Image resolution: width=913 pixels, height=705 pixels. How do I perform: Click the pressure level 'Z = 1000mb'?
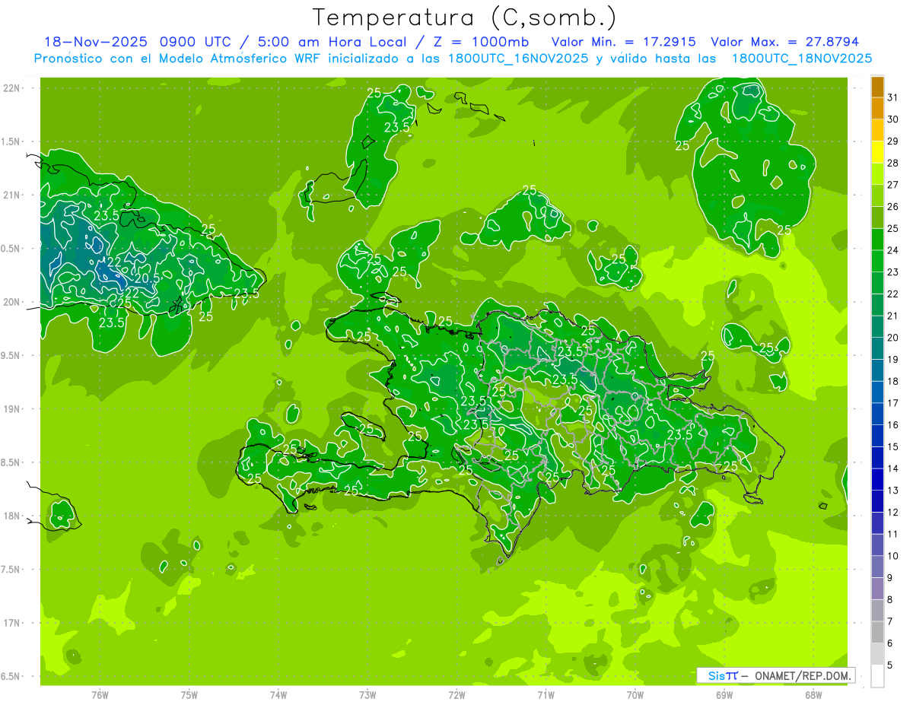coord(480,42)
